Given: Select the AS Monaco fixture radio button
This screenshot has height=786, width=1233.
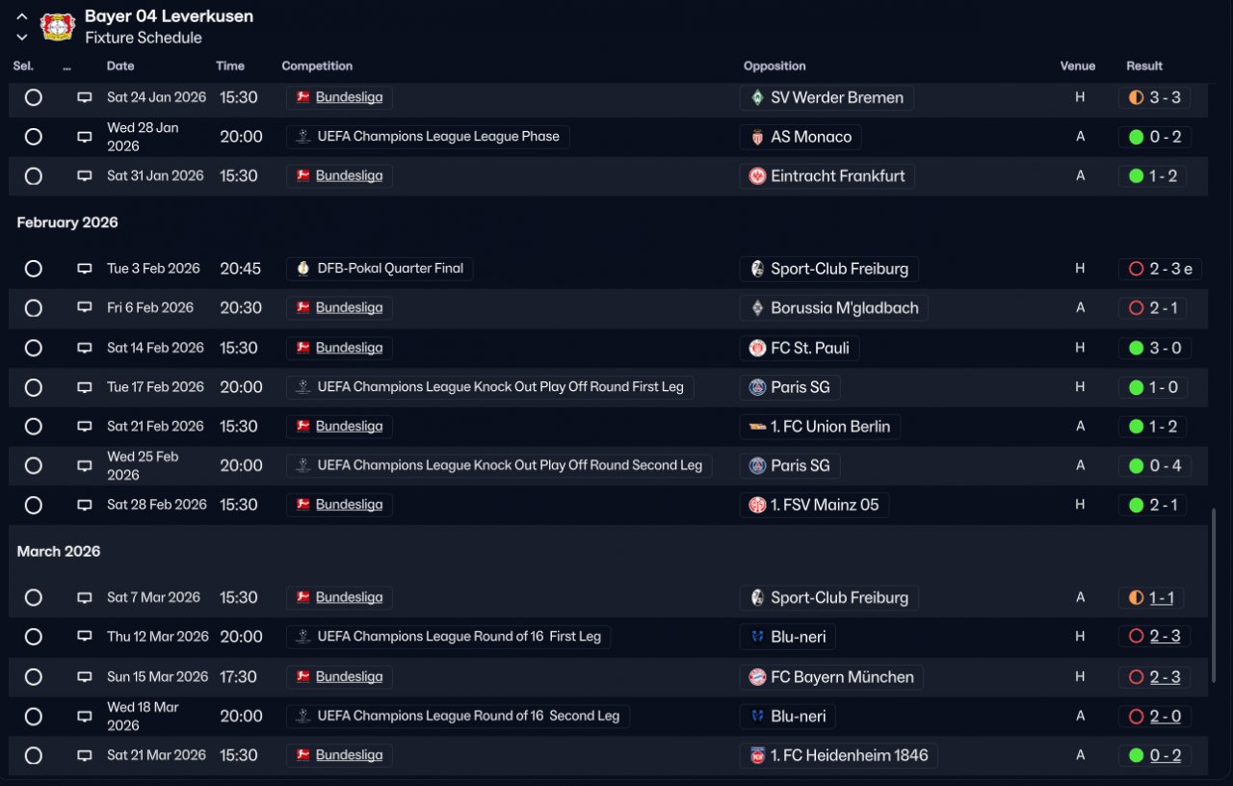Looking at the screenshot, I should 34,137.
